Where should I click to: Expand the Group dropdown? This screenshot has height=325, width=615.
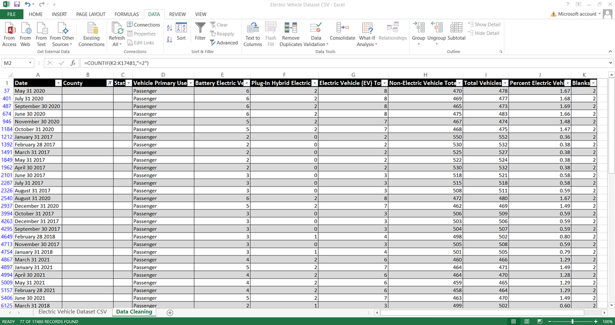pyautogui.click(x=418, y=44)
